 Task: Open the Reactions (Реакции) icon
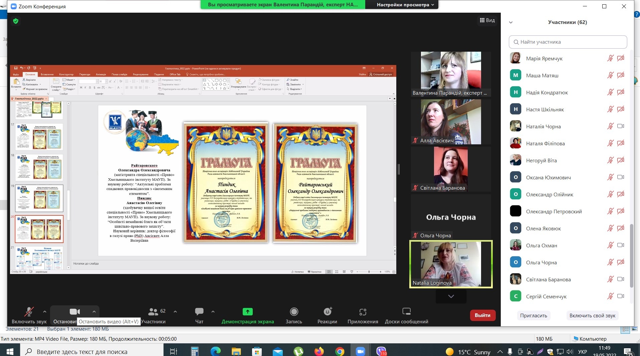(327, 312)
